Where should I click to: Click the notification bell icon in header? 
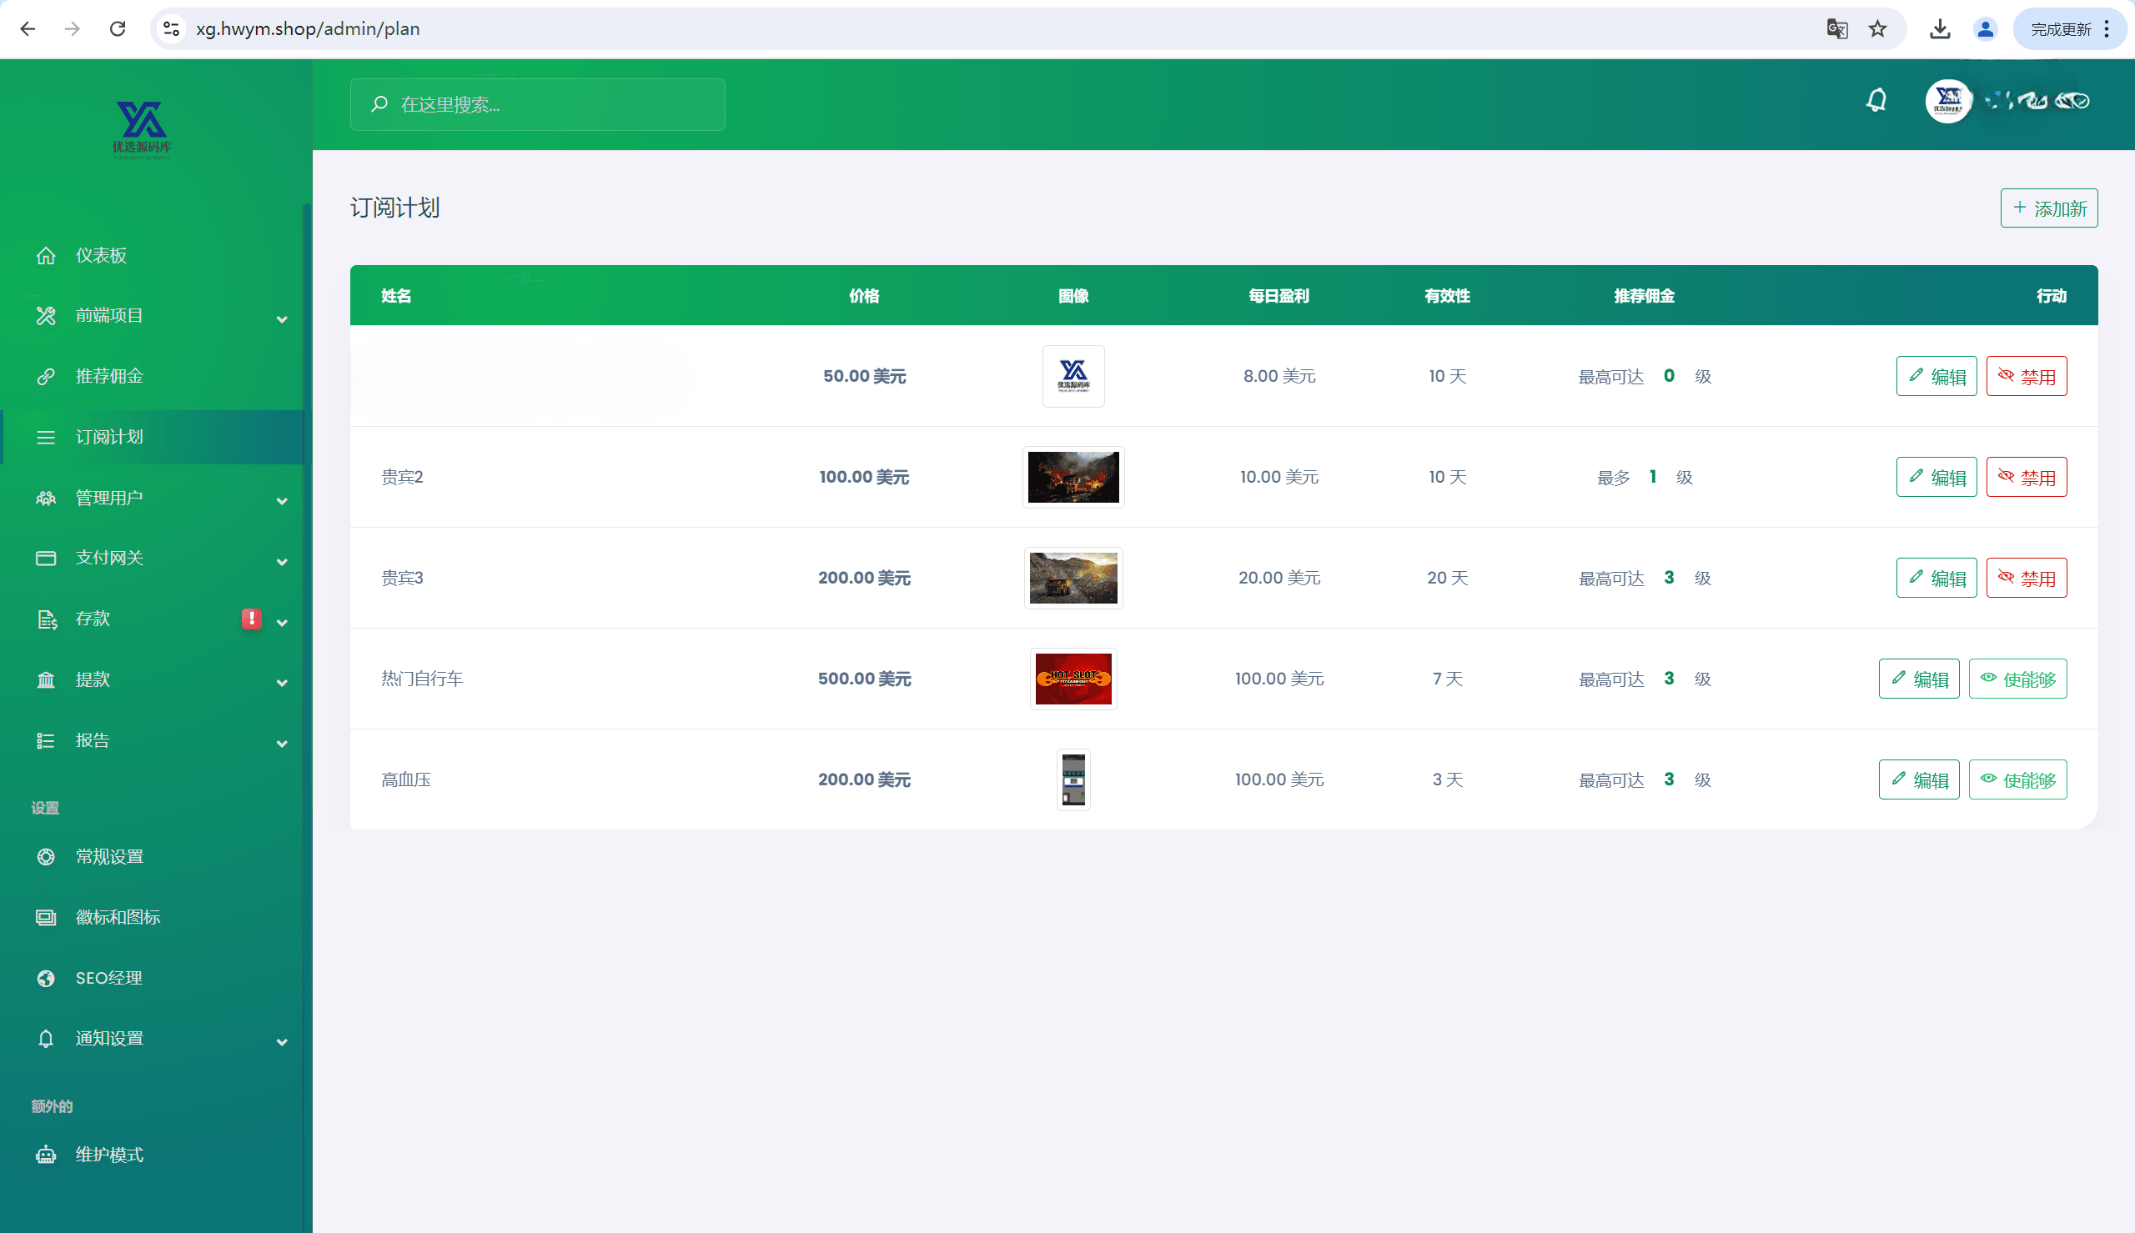pyautogui.click(x=1876, y=101)
